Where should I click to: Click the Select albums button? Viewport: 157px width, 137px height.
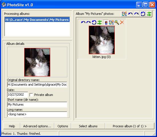[x=88, y=126]
